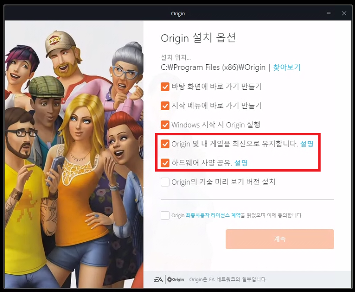Click the Origin logo in the footer
Image resolution: width=355 pixels, height=292 pixels.
(176, 279)
